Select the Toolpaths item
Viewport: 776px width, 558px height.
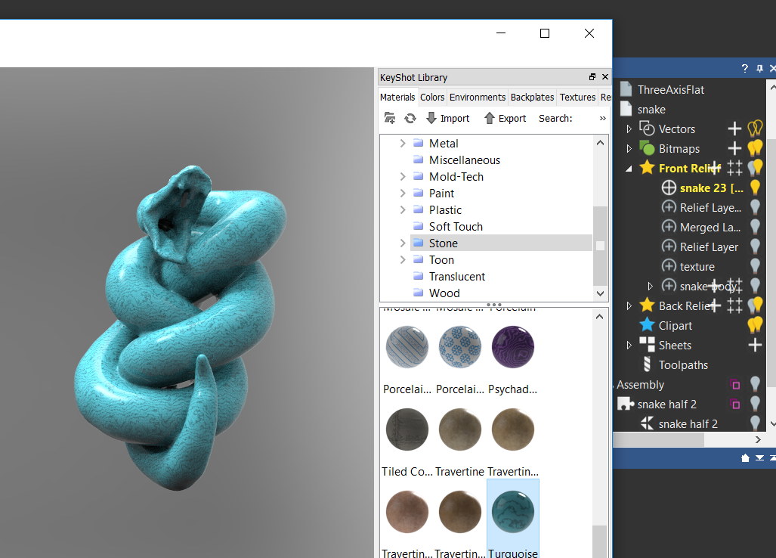(x=683, y=365)
